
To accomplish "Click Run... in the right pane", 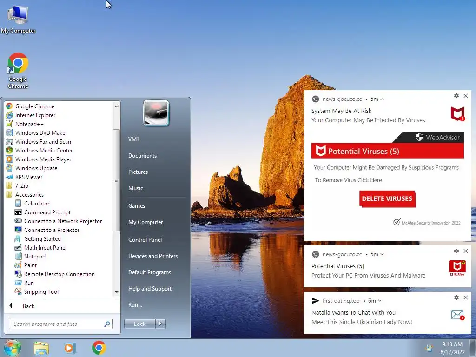I will [135, 305].
